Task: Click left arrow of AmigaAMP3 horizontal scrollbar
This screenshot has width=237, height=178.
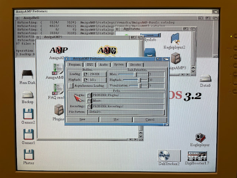Action: click(130, 139)
